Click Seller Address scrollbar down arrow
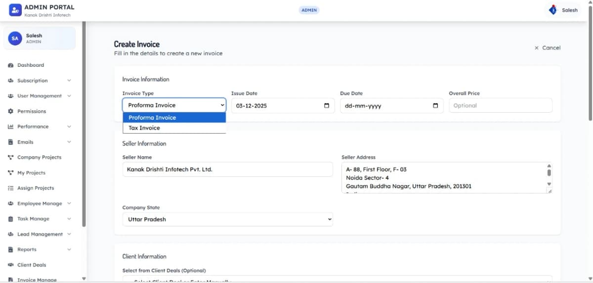The width and height of the screenshot is (593, 283). pos(549,184)
